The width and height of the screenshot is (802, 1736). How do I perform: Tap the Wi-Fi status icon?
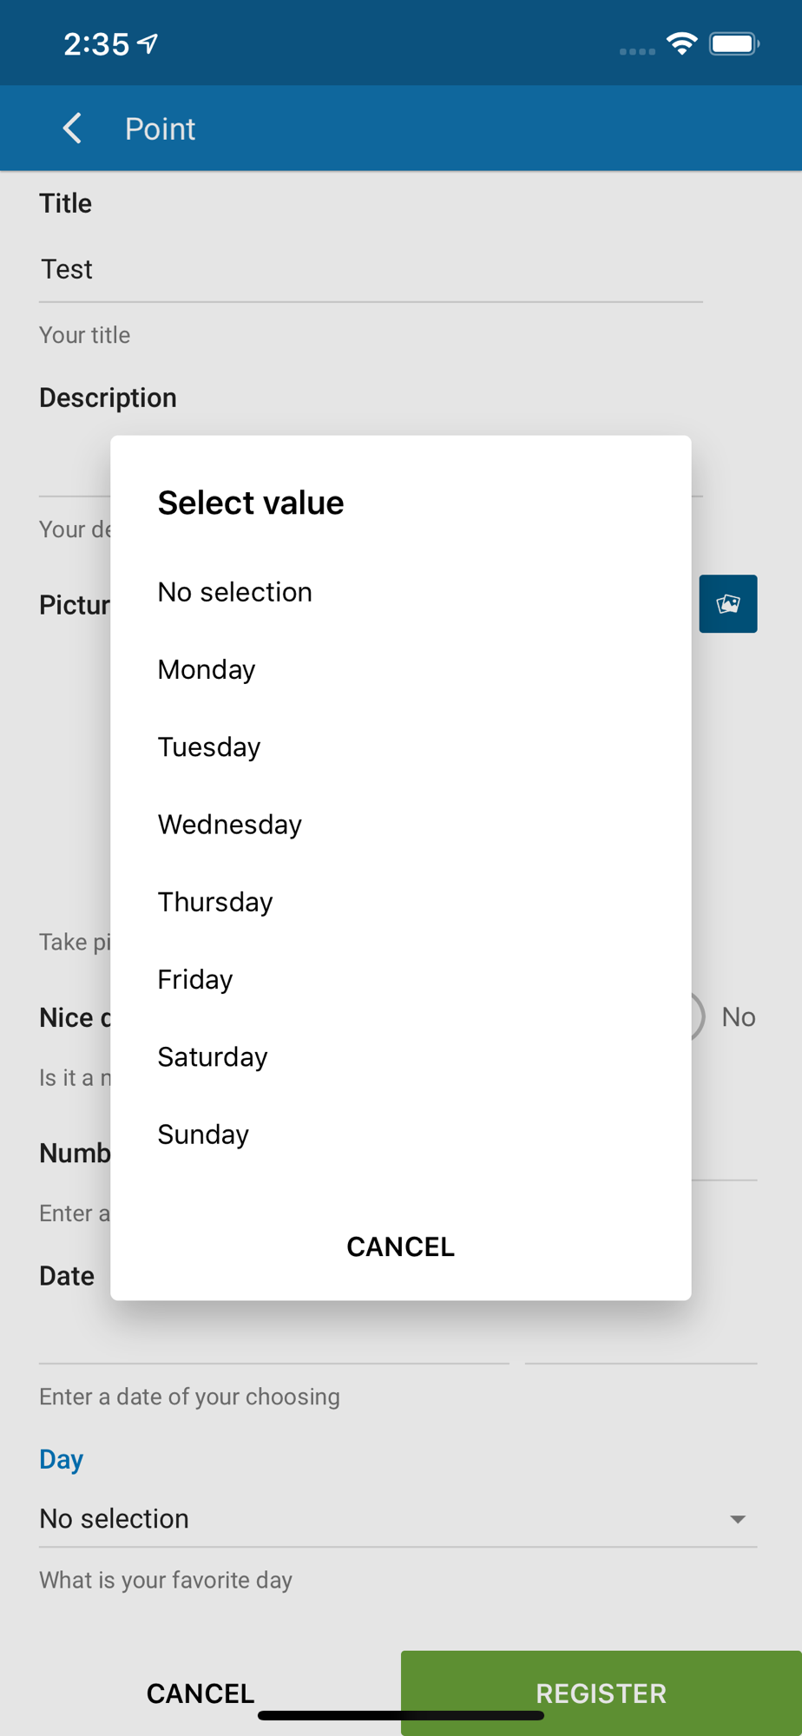click(682, 43)
